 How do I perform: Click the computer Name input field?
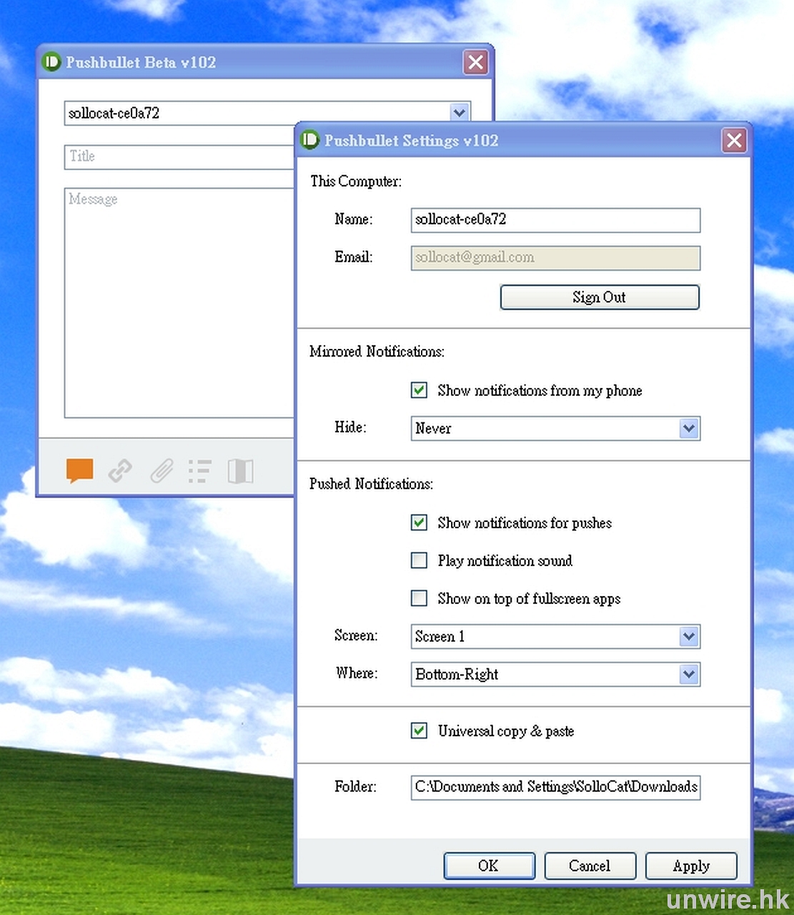[x=555, y=220]
